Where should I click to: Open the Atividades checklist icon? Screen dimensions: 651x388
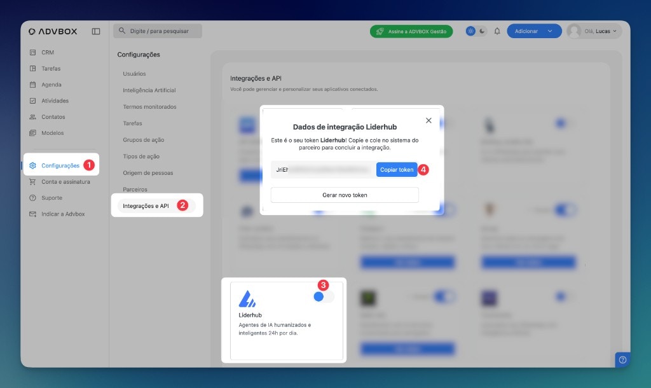coord(32,100)
